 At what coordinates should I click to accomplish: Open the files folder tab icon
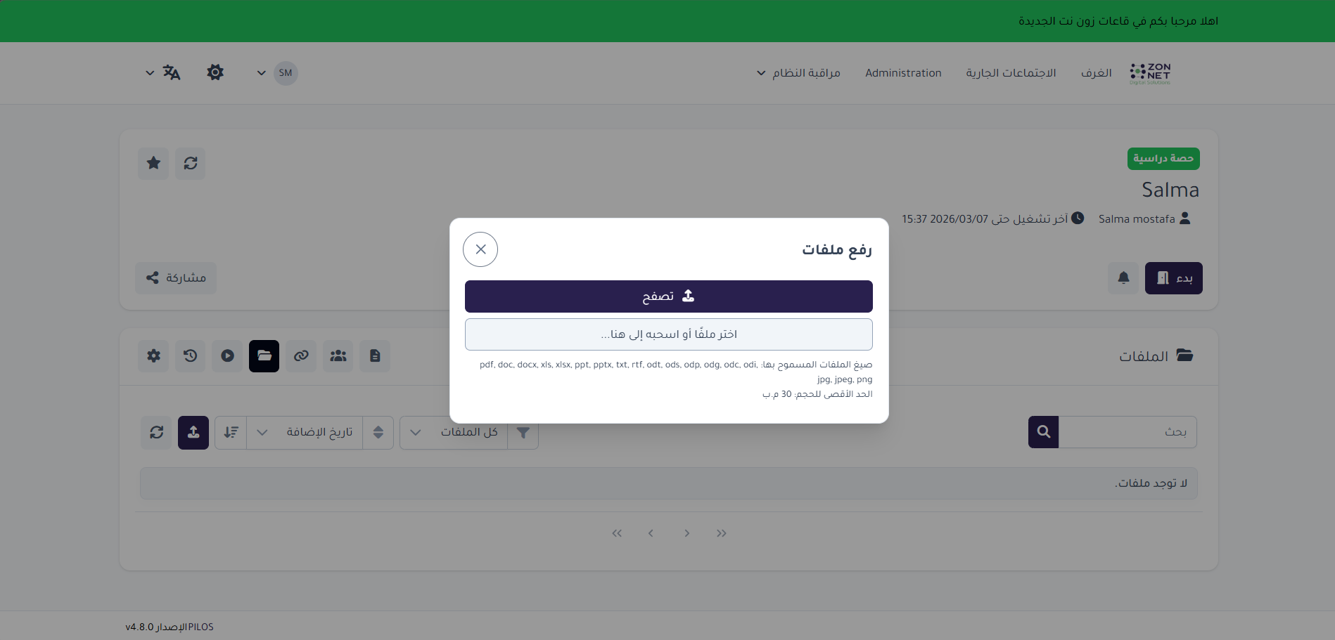click(x=264, y=356)
